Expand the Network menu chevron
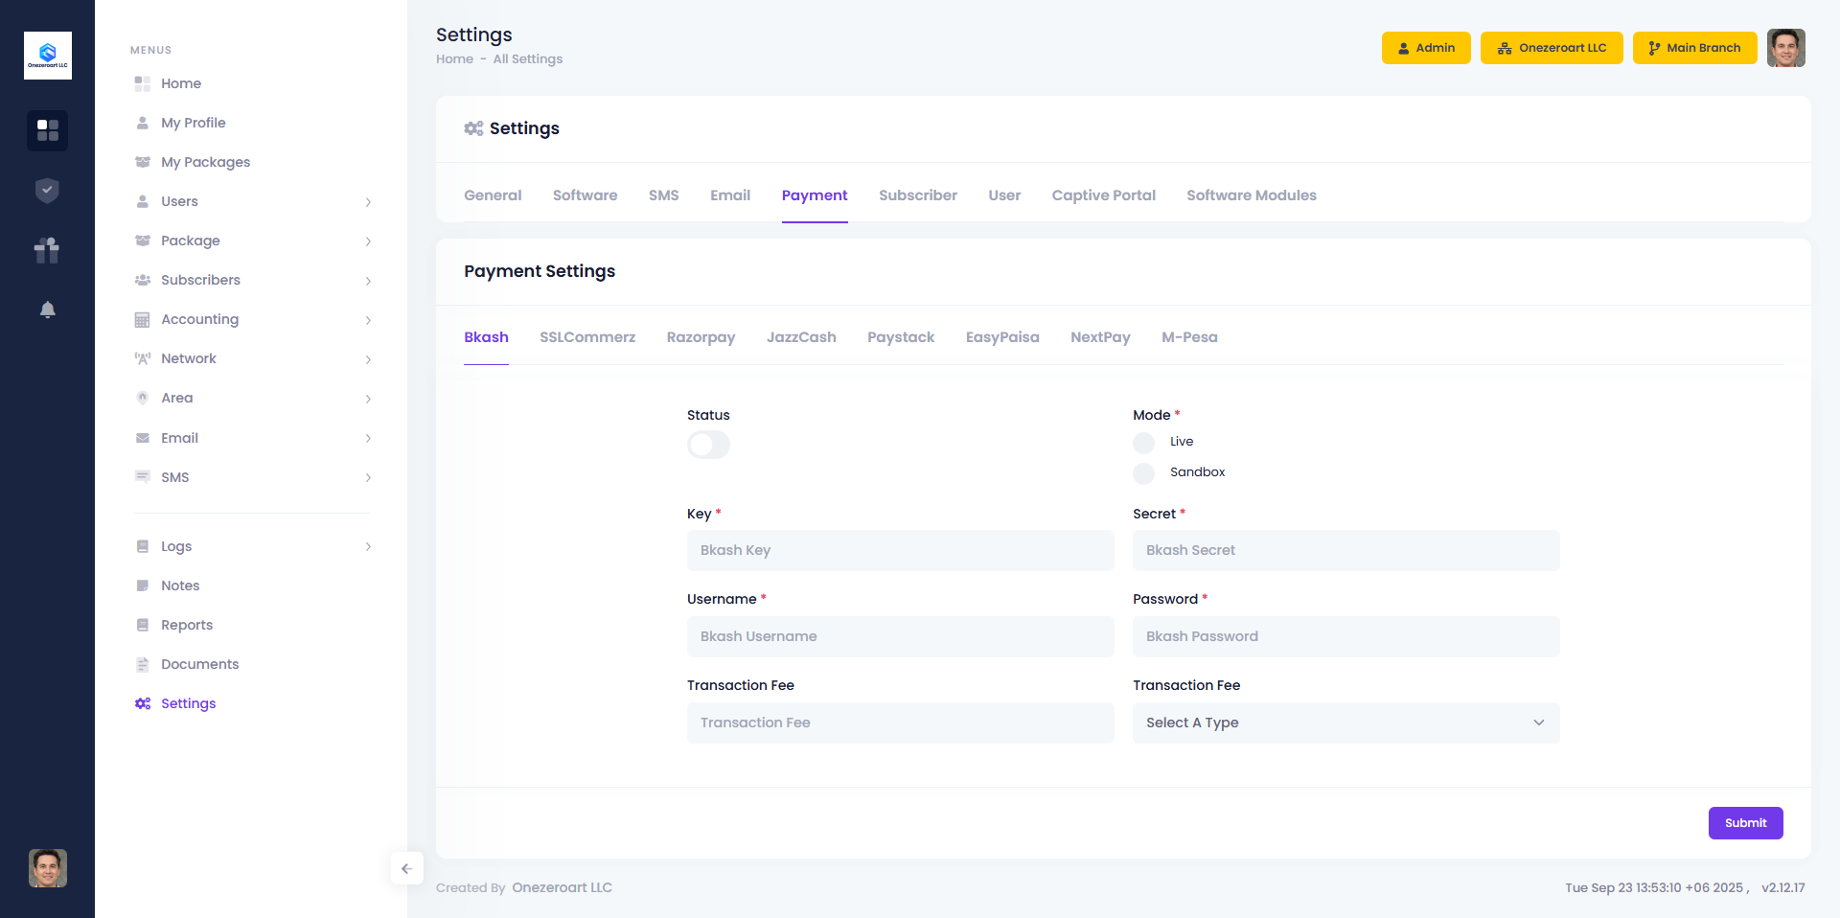 [x=368, y=359]
